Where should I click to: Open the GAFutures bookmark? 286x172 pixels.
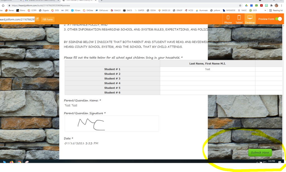click(102, 11)
